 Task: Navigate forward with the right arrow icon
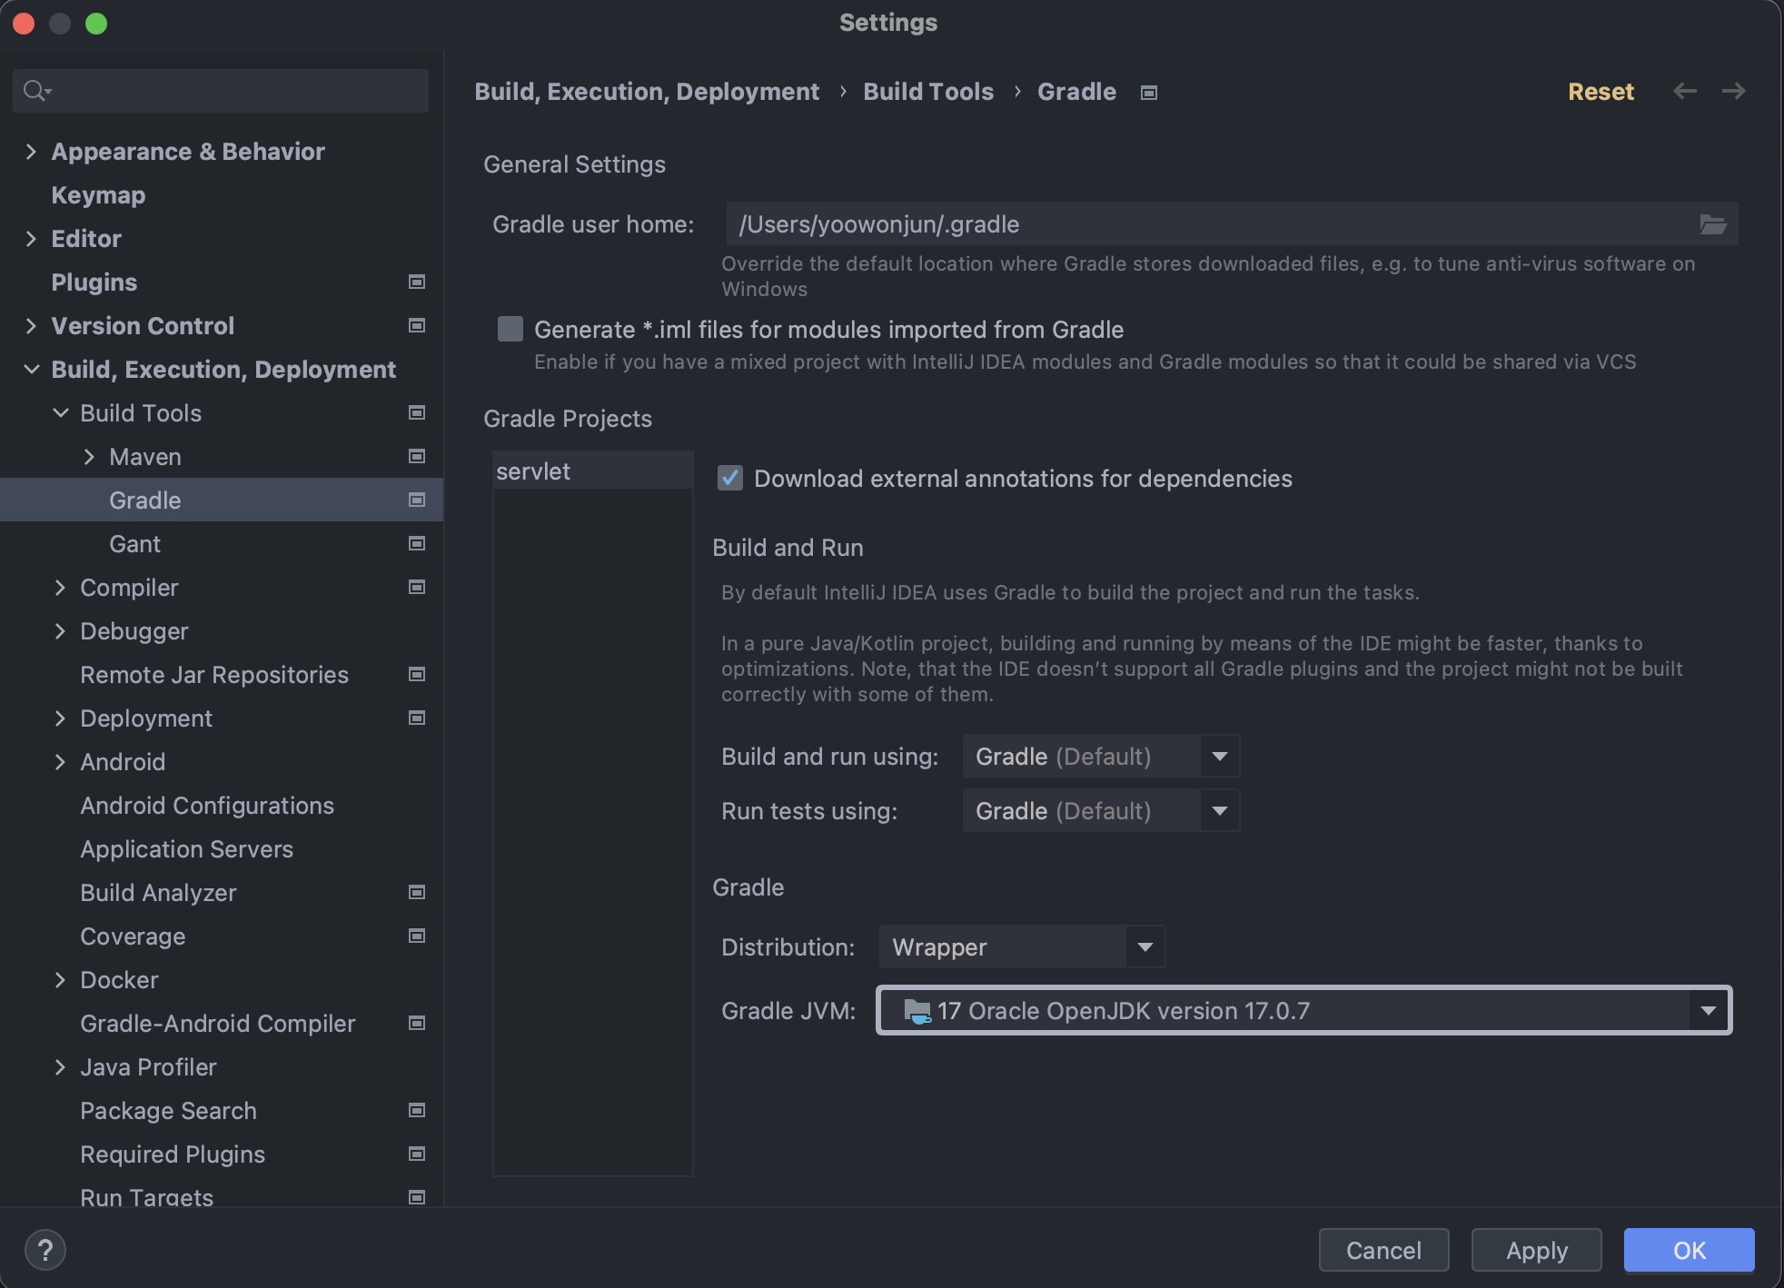(x=1733, y=92)
